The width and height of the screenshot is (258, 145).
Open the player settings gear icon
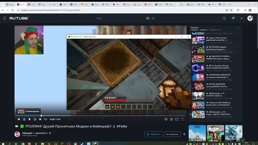pyautogui.click(x=166, y=119)
